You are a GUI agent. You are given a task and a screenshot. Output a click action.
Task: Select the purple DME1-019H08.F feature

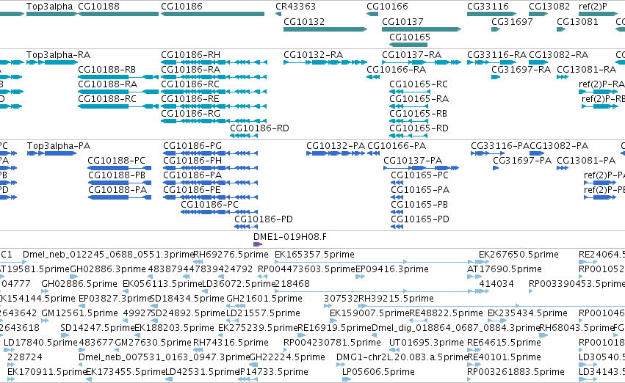pos(258,244)
